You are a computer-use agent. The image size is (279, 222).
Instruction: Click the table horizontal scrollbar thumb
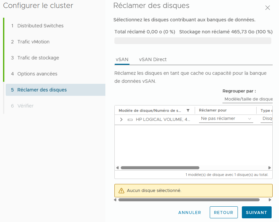160,168
